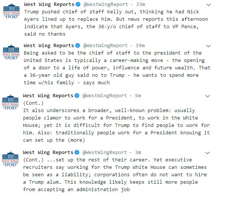Click the @WestWingReport handle on the 3m tweet
The width and height of the screenshot is (231, 200).
pos(105,153)
